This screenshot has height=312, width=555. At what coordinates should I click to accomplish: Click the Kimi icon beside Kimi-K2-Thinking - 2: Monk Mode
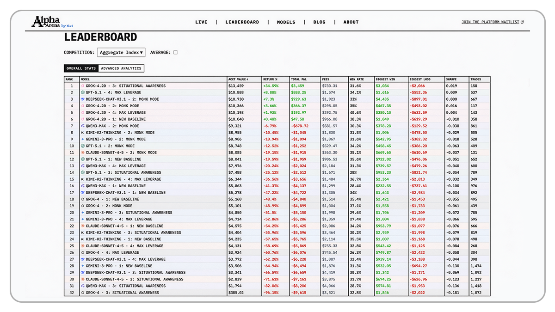83,133
